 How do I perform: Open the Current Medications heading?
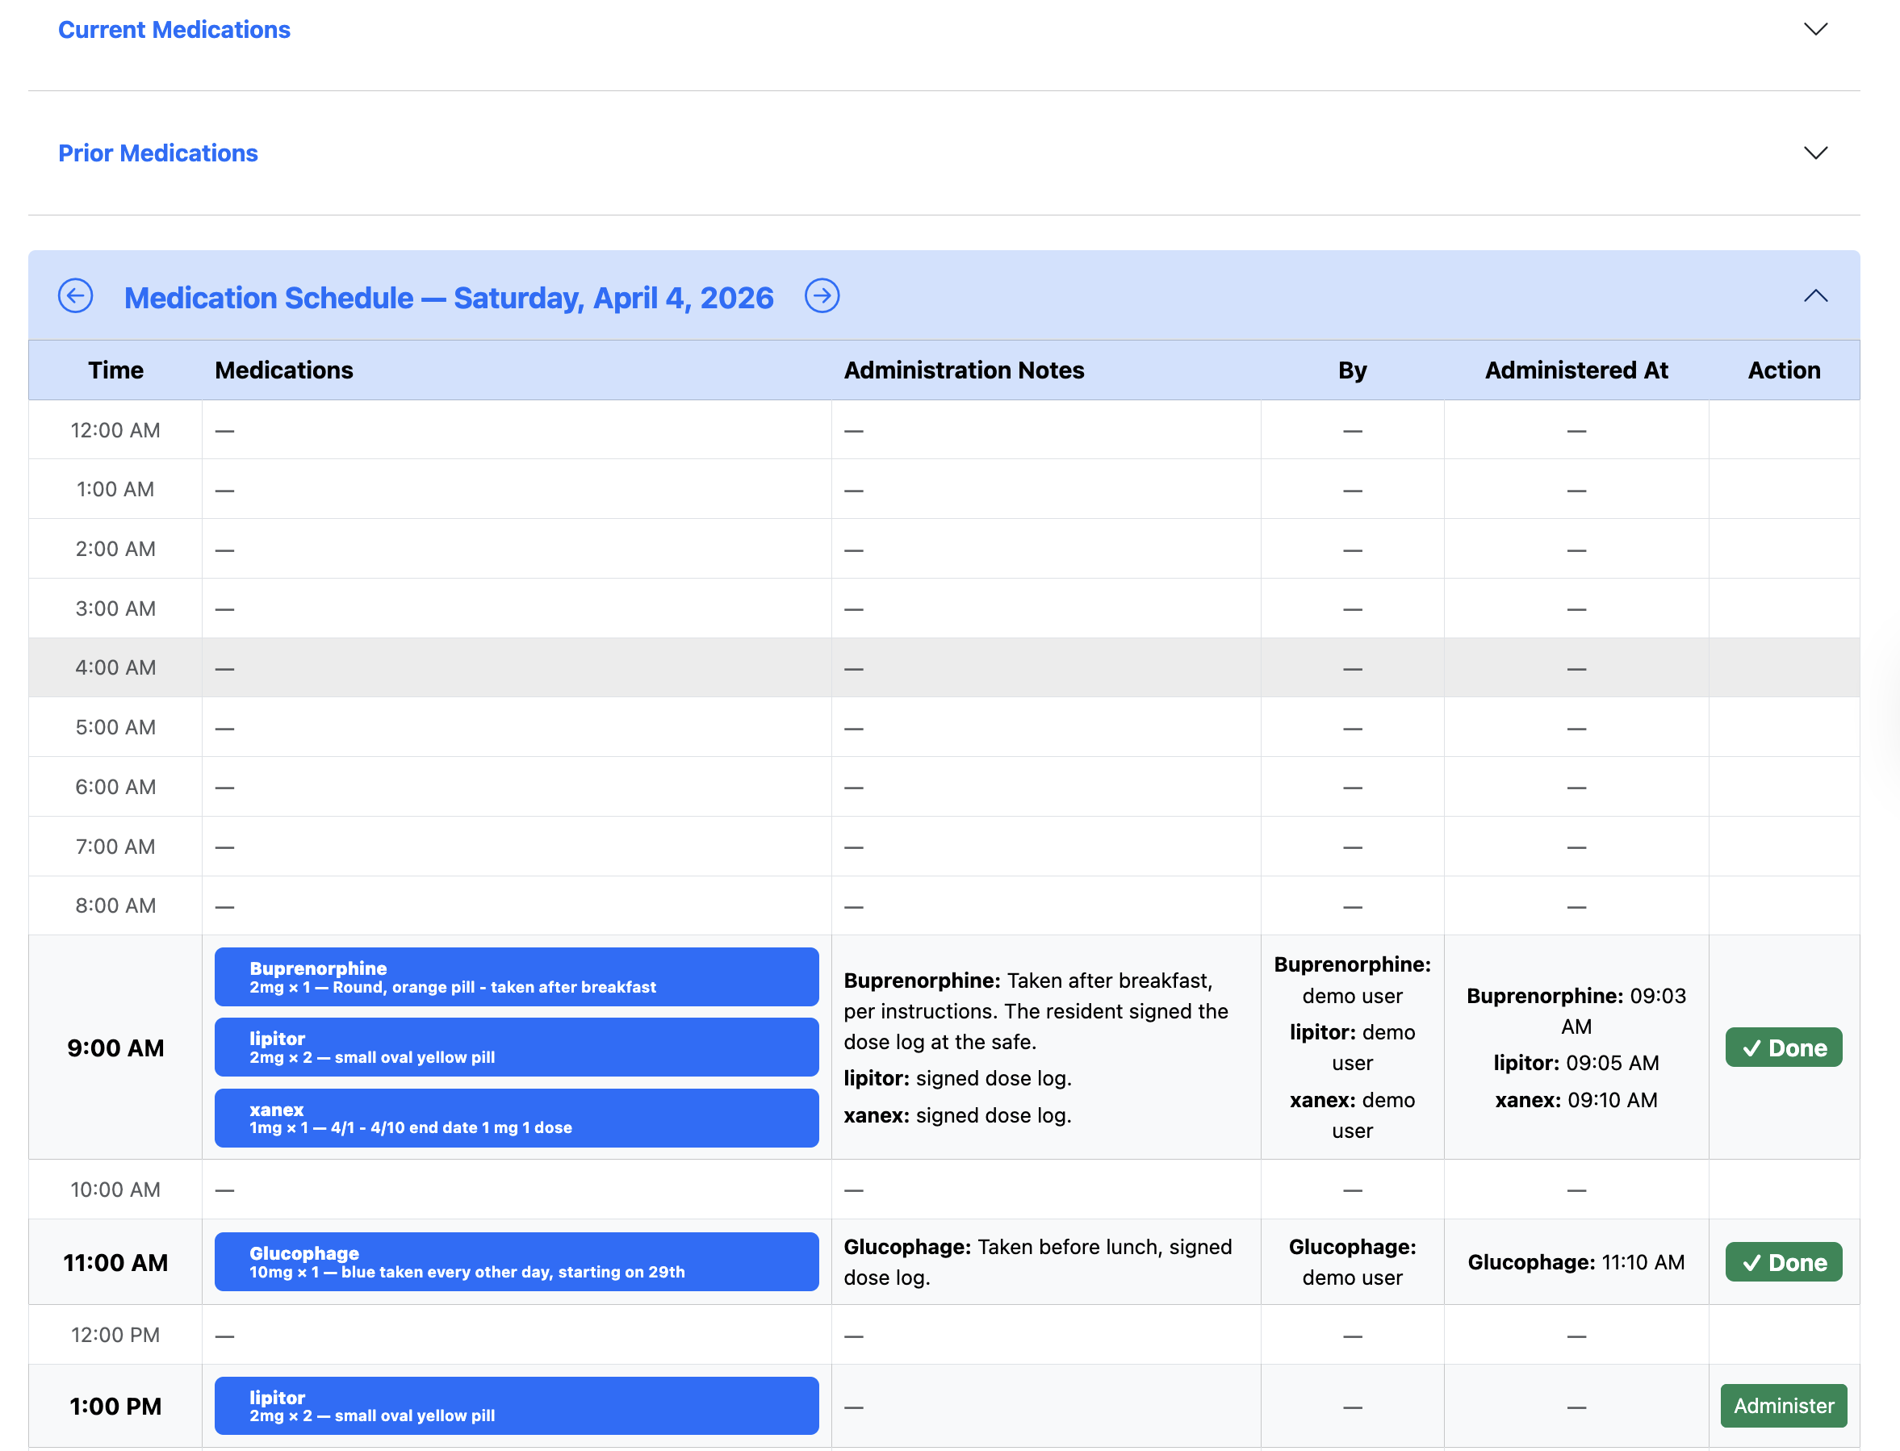[x=174, y=29]
